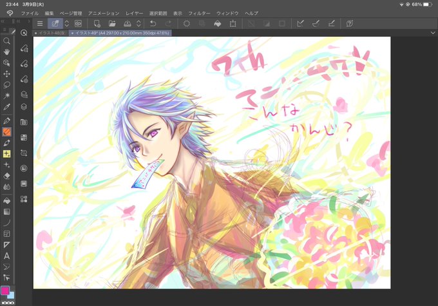Open the ページ管理 menu
This screenshot has width=438, height=306.
[71, 13]
